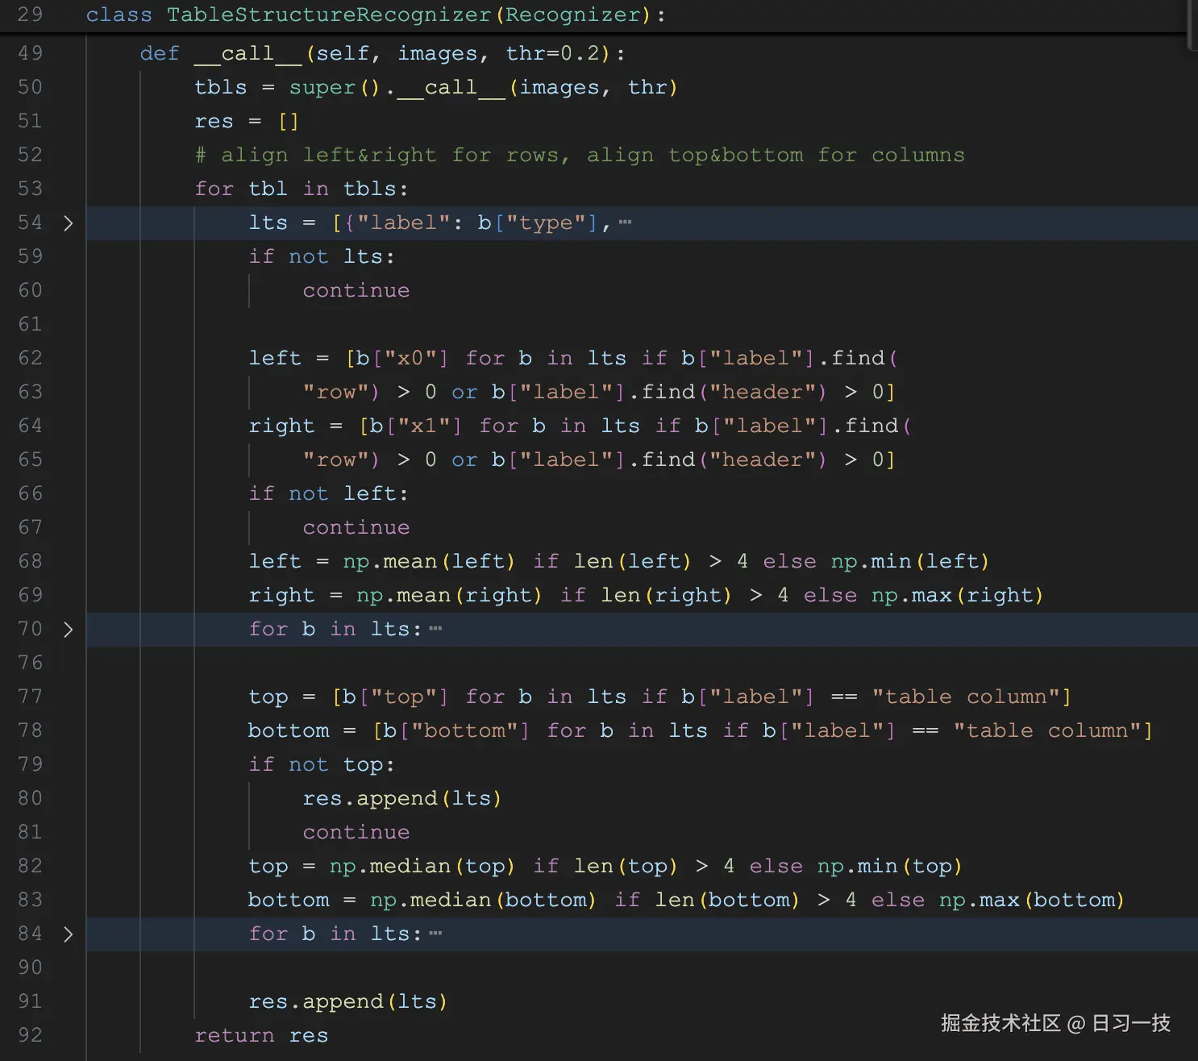
Task: Click "res.append(lts)" on line 91
Action: 347,1001
